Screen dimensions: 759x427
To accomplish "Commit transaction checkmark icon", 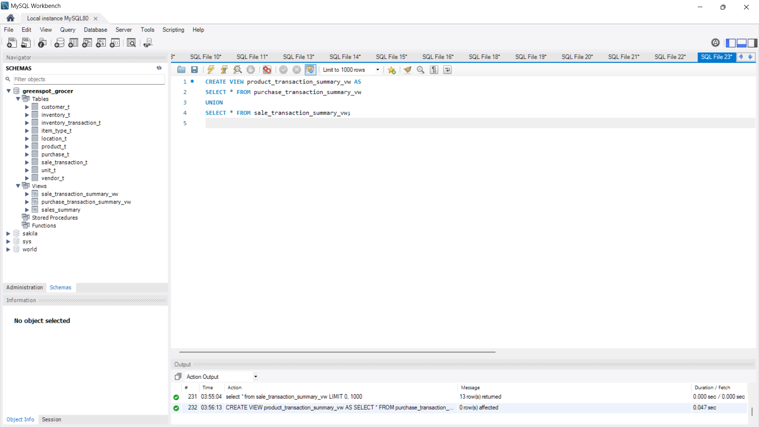I will 283,70.
